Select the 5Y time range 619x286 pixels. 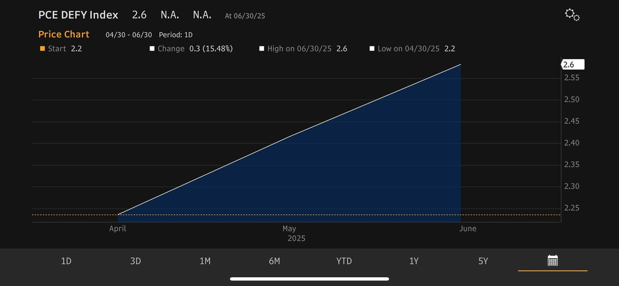pyautogui.click(x=483, y=261)
